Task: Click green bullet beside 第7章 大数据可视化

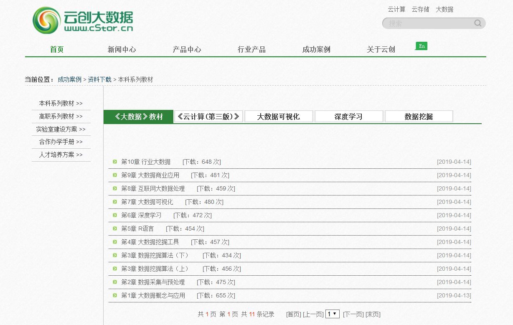Action: [x=115, y=202]
